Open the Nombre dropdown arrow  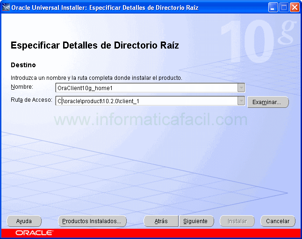click(241, 88)
